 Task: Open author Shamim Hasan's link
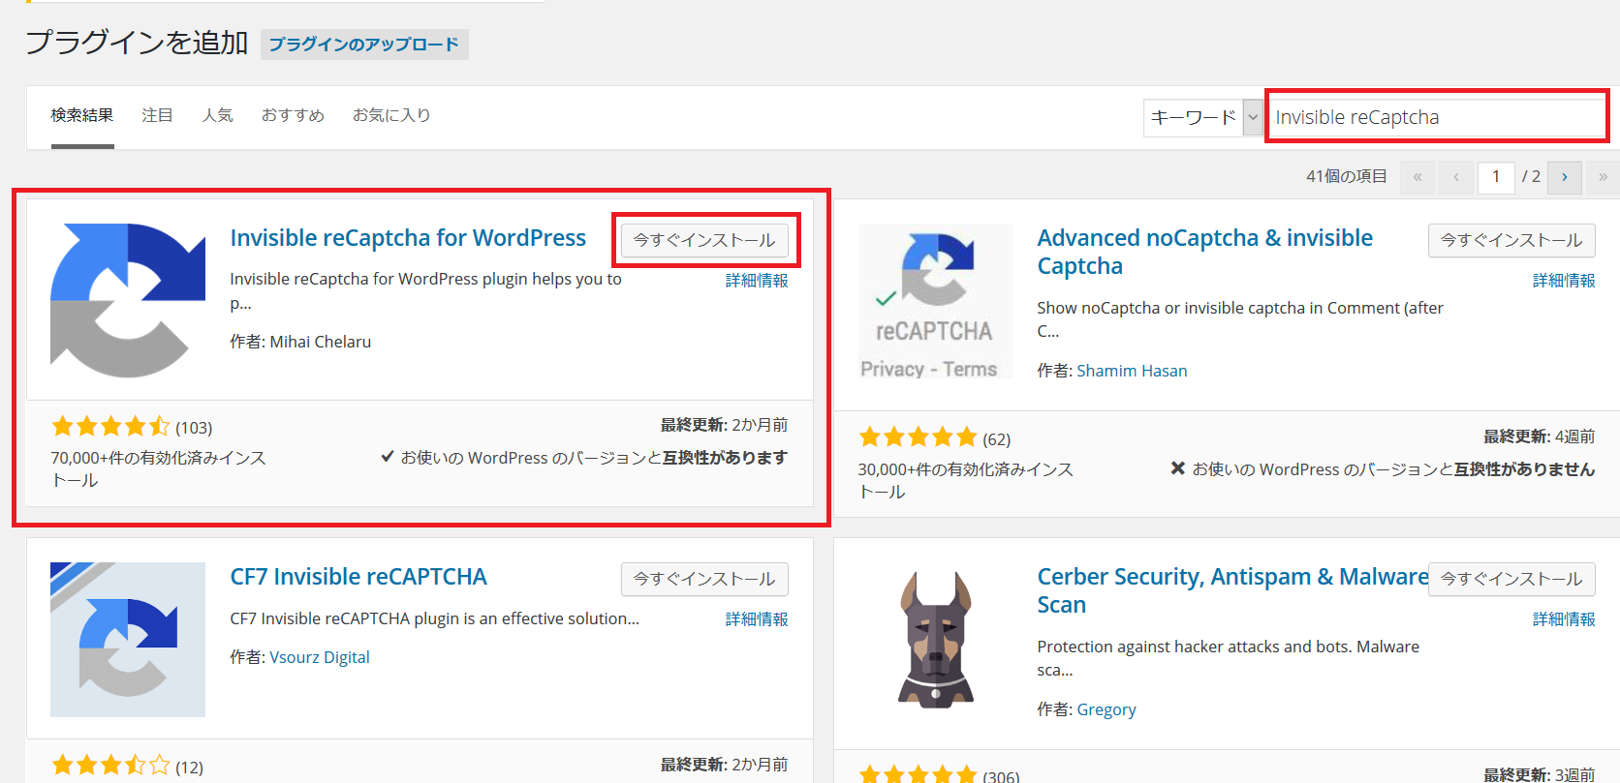1131,371
